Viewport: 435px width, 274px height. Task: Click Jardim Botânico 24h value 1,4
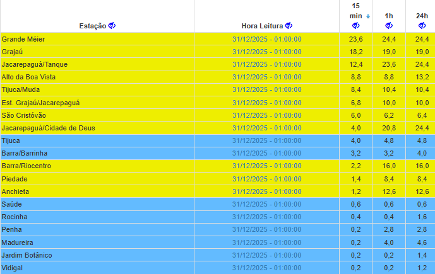(422, 255)
